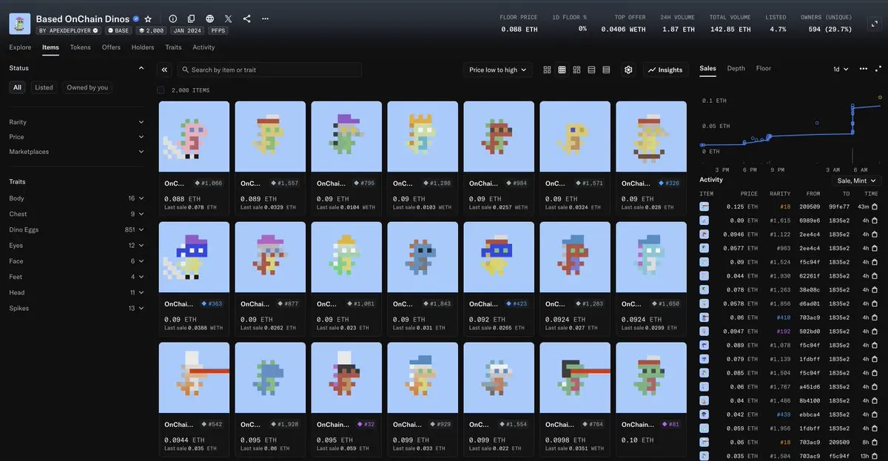
Task: Copy contract address icon in header
Action: click(191, 18)
